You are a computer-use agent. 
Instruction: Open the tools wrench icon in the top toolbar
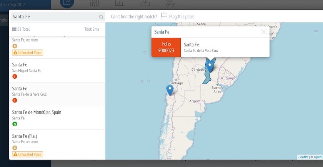coord(171,3)
